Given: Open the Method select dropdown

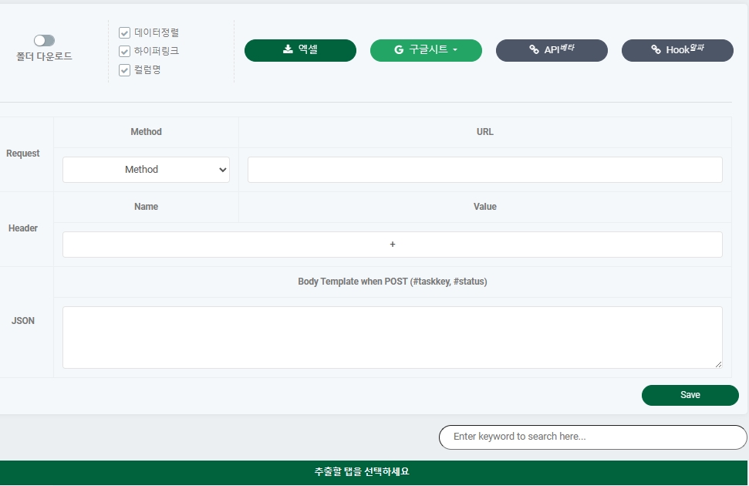Looking at the screenshot, I should [146, 170].
